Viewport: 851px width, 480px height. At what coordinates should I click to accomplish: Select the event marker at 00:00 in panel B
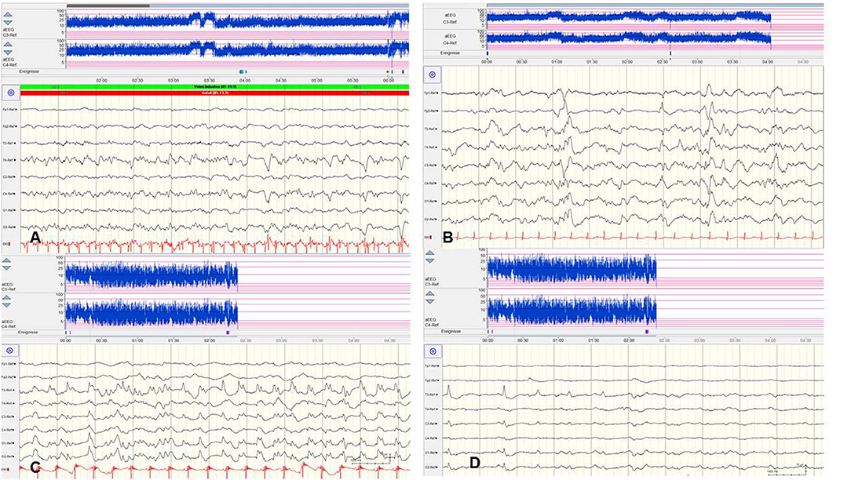pos(488,53)
